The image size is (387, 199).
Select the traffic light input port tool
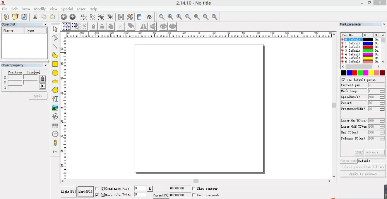point(55,143)
